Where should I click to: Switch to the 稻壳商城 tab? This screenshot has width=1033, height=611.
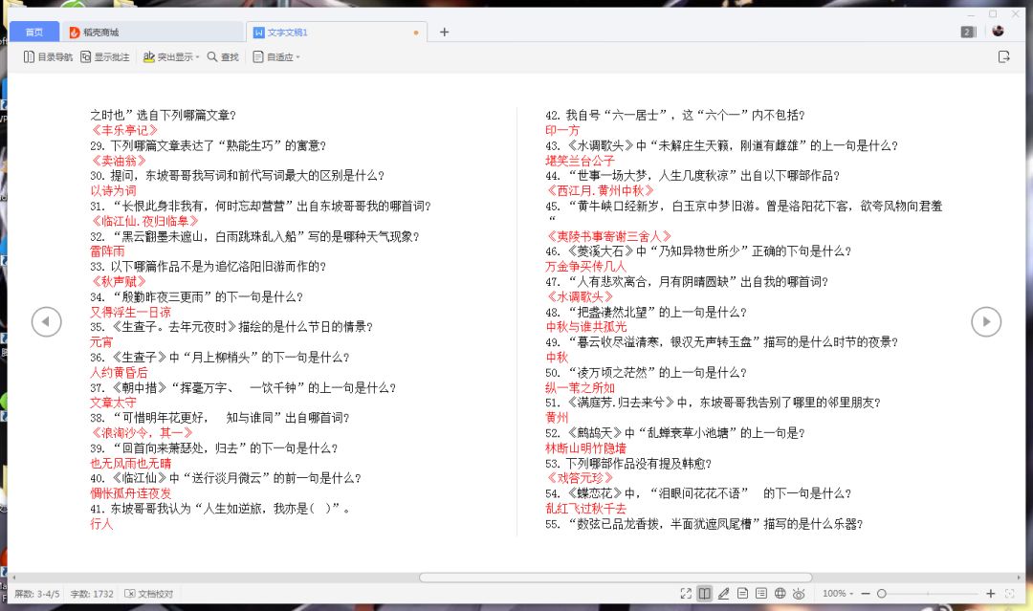tap(100, 32)
